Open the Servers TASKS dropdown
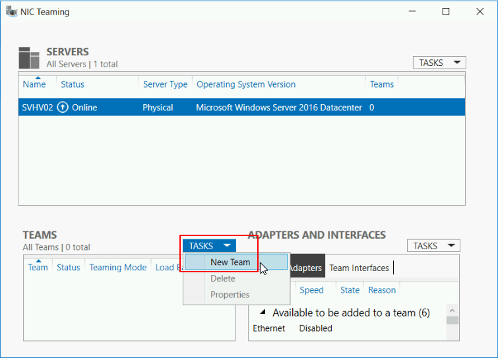 pos(439,63)
